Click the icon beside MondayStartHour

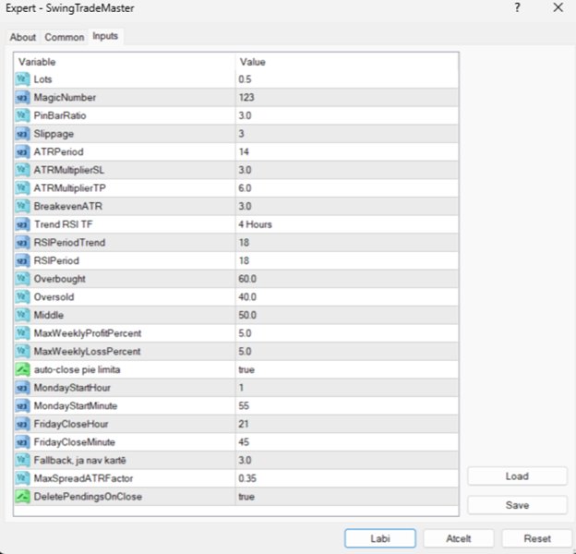click(x=22, y=388)
